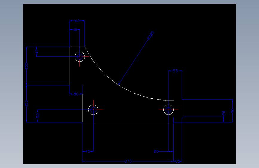Viewport: 259px width, 168px height.
Task: Select the 45 dimension value
Action: coord(88,151)
